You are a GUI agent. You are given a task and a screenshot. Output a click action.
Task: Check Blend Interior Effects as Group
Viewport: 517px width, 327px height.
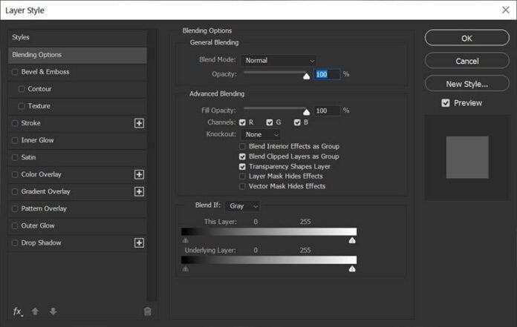242,146
